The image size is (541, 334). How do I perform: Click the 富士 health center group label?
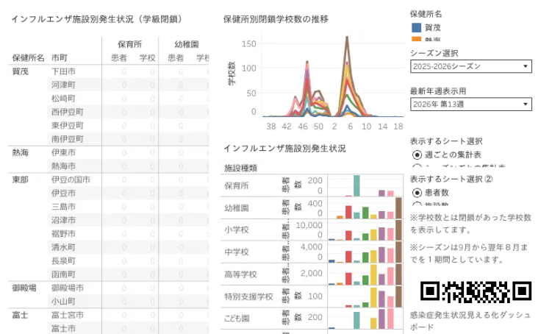tap(20, 315)
